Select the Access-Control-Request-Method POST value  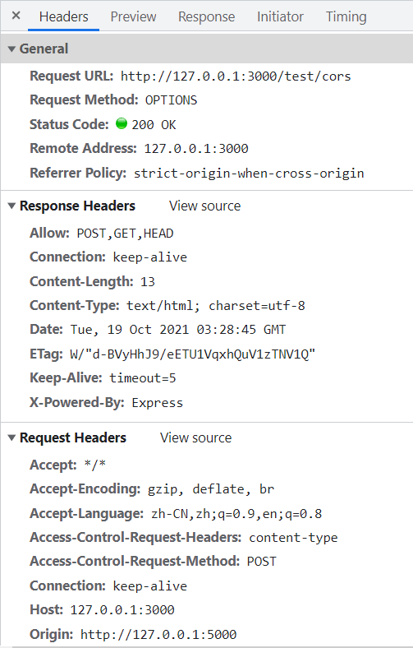(262, 562)
